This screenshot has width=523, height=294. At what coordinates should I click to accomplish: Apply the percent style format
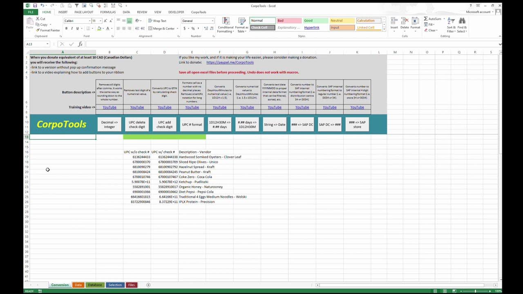(x=193, y=29)
